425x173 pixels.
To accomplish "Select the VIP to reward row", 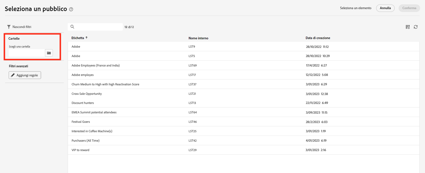I will (80, 150).
